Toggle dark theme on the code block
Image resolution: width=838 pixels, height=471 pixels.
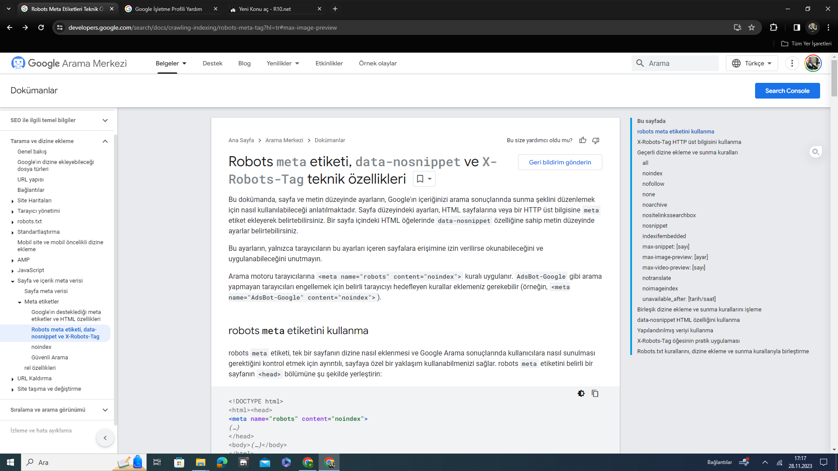pyautogui.click(x=581, y=393)
